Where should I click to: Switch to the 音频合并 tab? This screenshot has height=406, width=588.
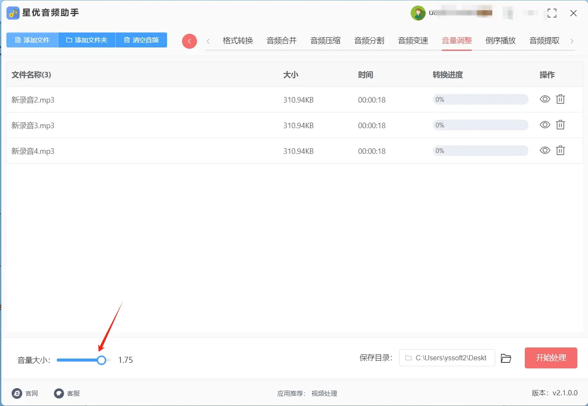click(x=281, y=40)
